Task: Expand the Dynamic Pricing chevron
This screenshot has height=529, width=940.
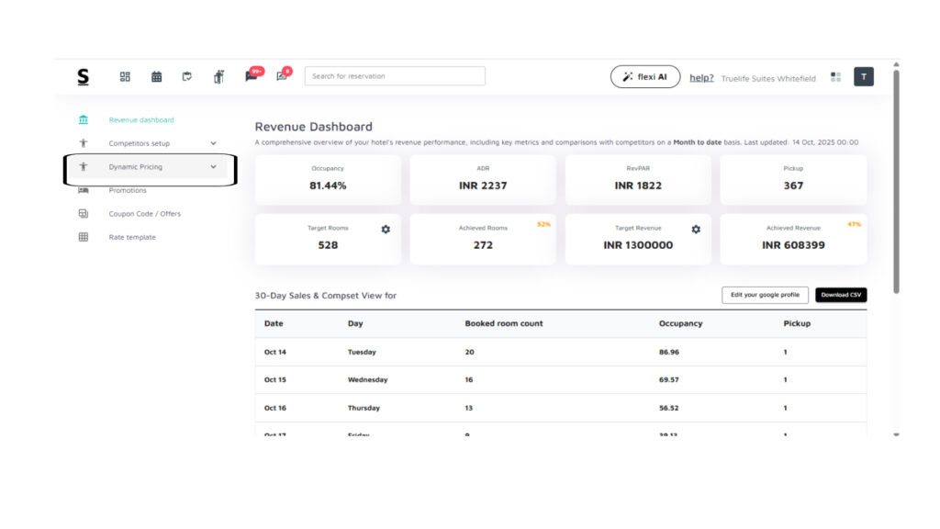Action: point(213,167)
